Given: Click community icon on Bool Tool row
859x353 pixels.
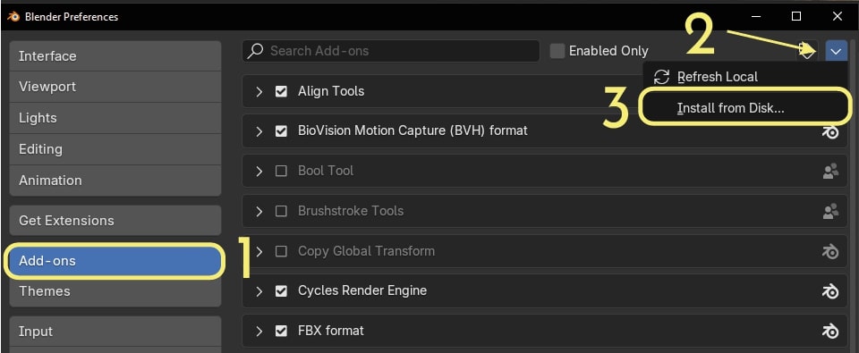Looking at the screenshot, I should pos(830,172).
